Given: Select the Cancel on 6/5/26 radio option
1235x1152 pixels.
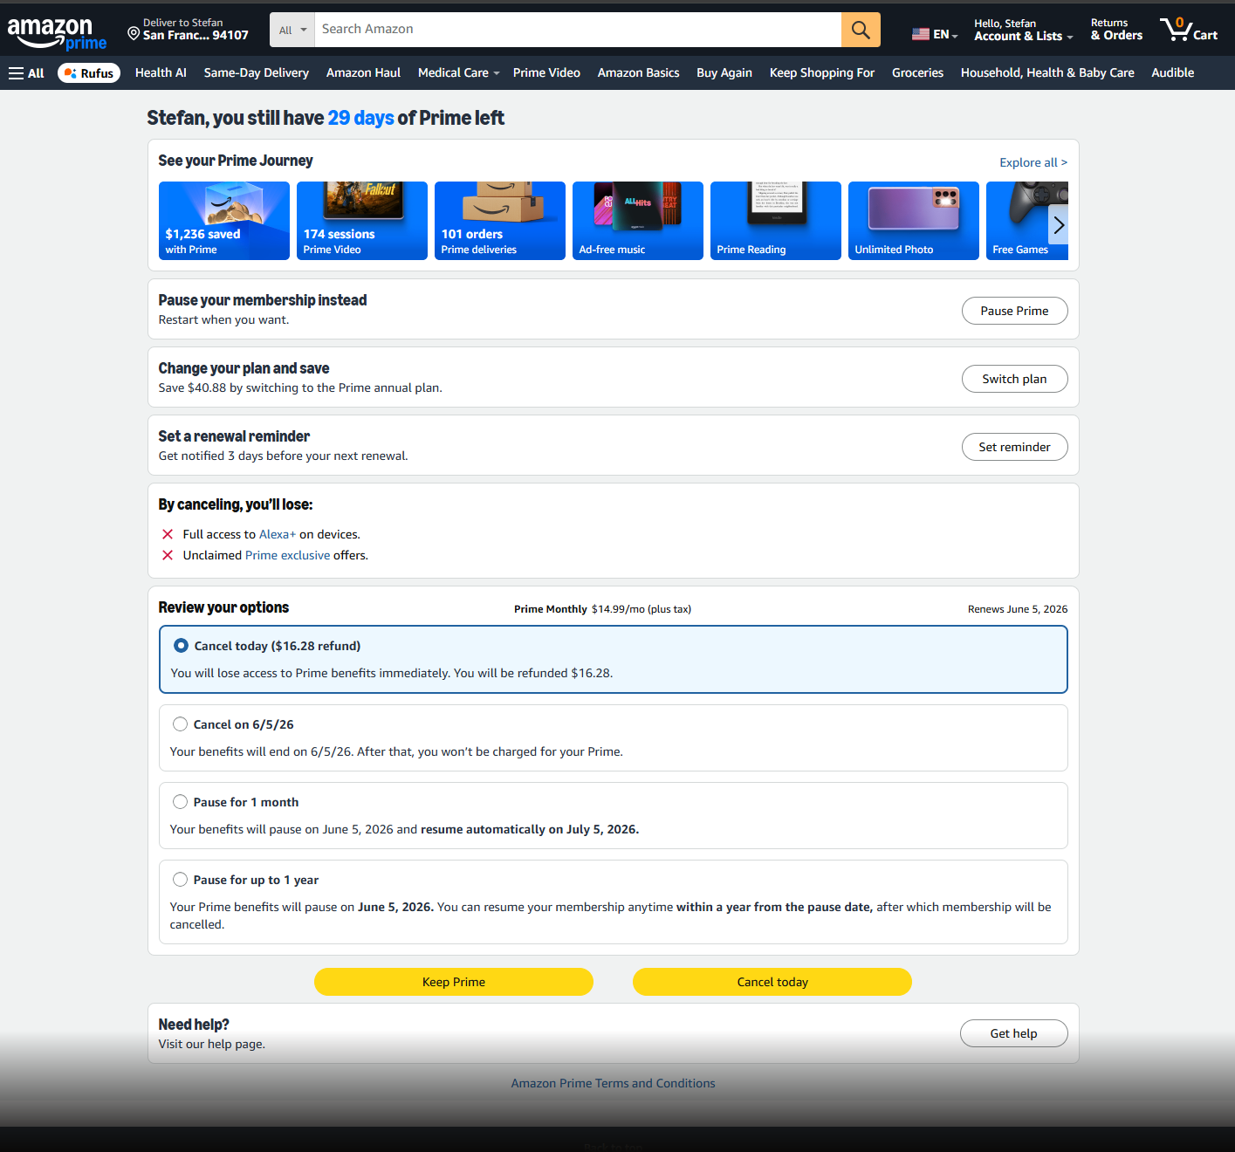Looking at the screenshot, I should pos(180,724).
